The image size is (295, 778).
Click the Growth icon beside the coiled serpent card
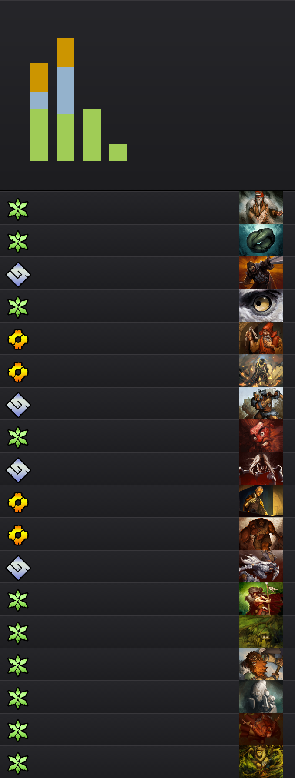point(18,242)
